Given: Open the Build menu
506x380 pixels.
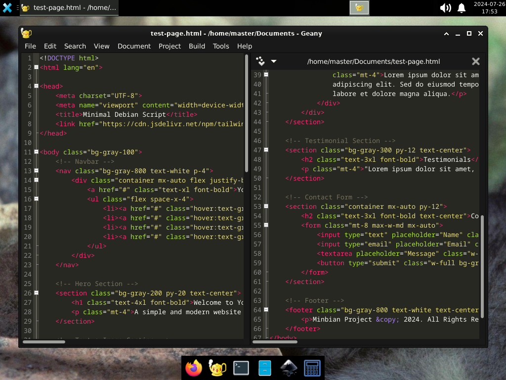Looking at the screenshot, I should (197, 46).
